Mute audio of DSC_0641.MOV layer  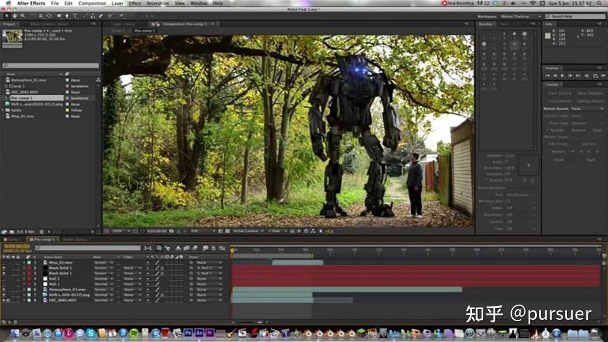point(8,300)
